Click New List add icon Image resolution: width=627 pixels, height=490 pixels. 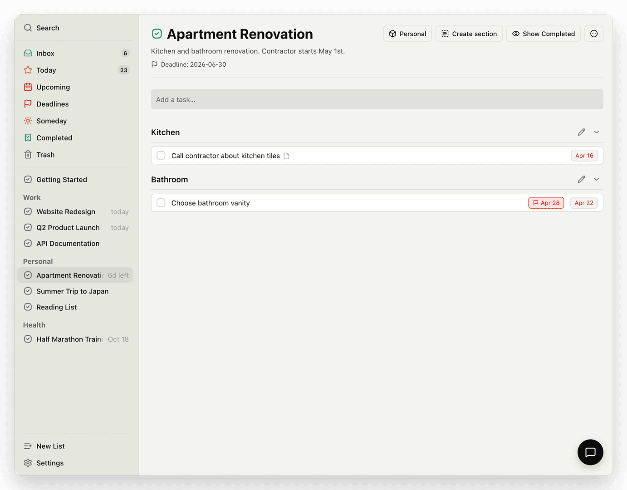pos(28,446)
